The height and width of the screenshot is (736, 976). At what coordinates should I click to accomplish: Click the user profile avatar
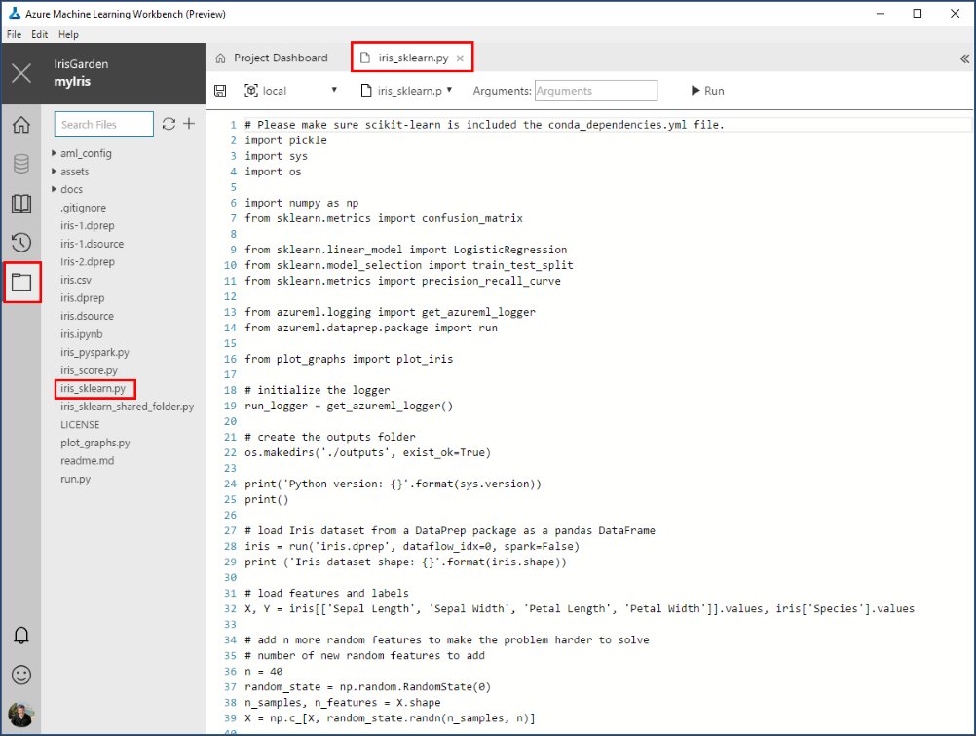tap(20, 715)
